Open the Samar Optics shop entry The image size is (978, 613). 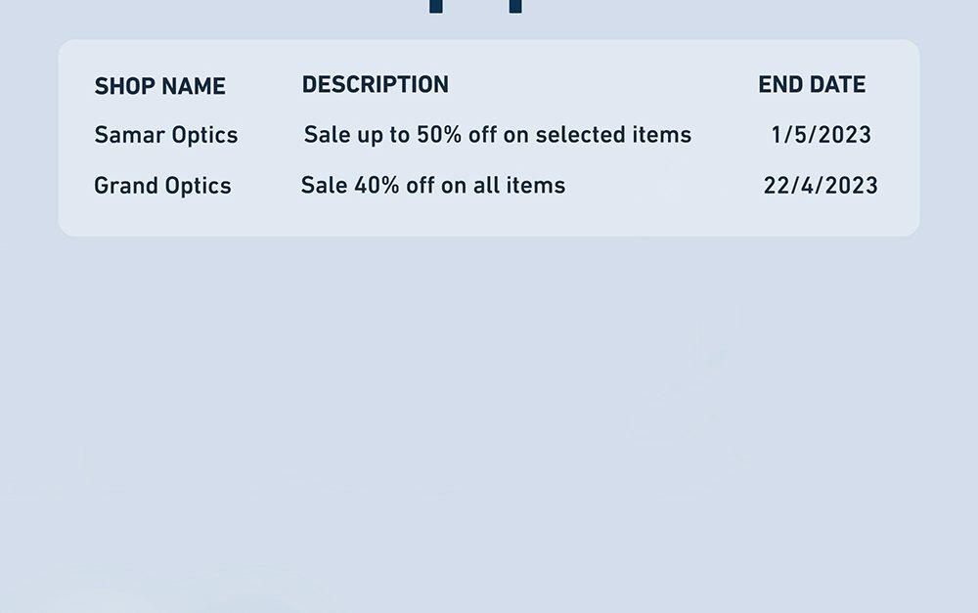166,135
